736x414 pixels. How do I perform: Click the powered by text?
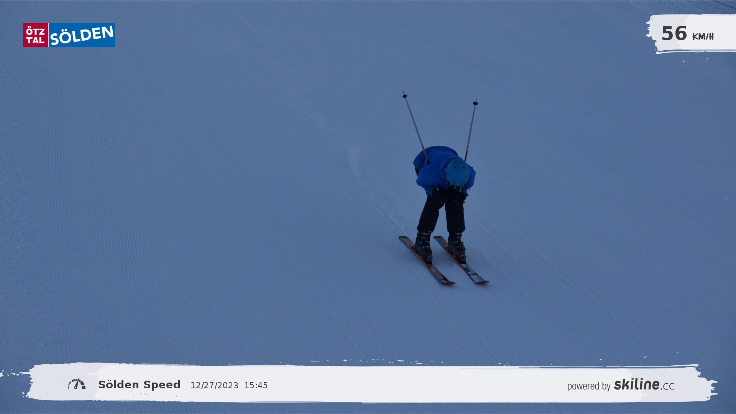point(588,386)
